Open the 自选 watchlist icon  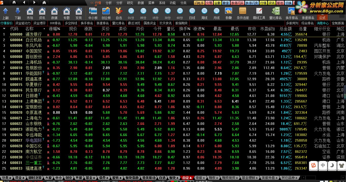click(119, 11)
